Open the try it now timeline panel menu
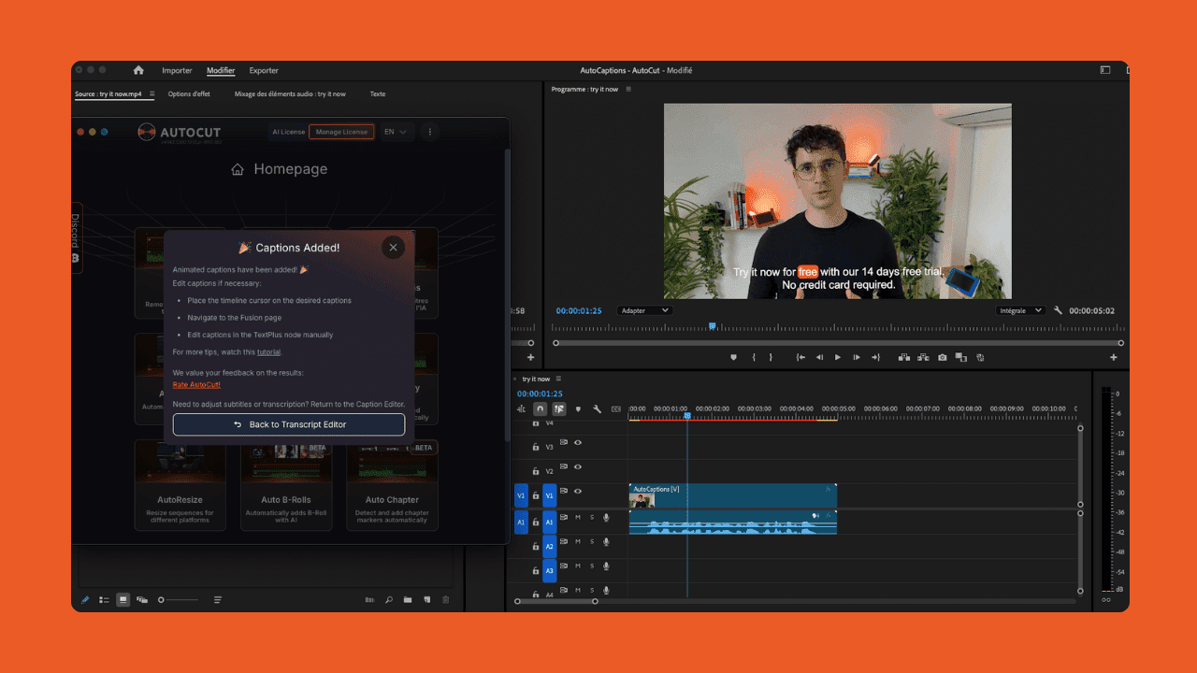 tap(558, 379)
